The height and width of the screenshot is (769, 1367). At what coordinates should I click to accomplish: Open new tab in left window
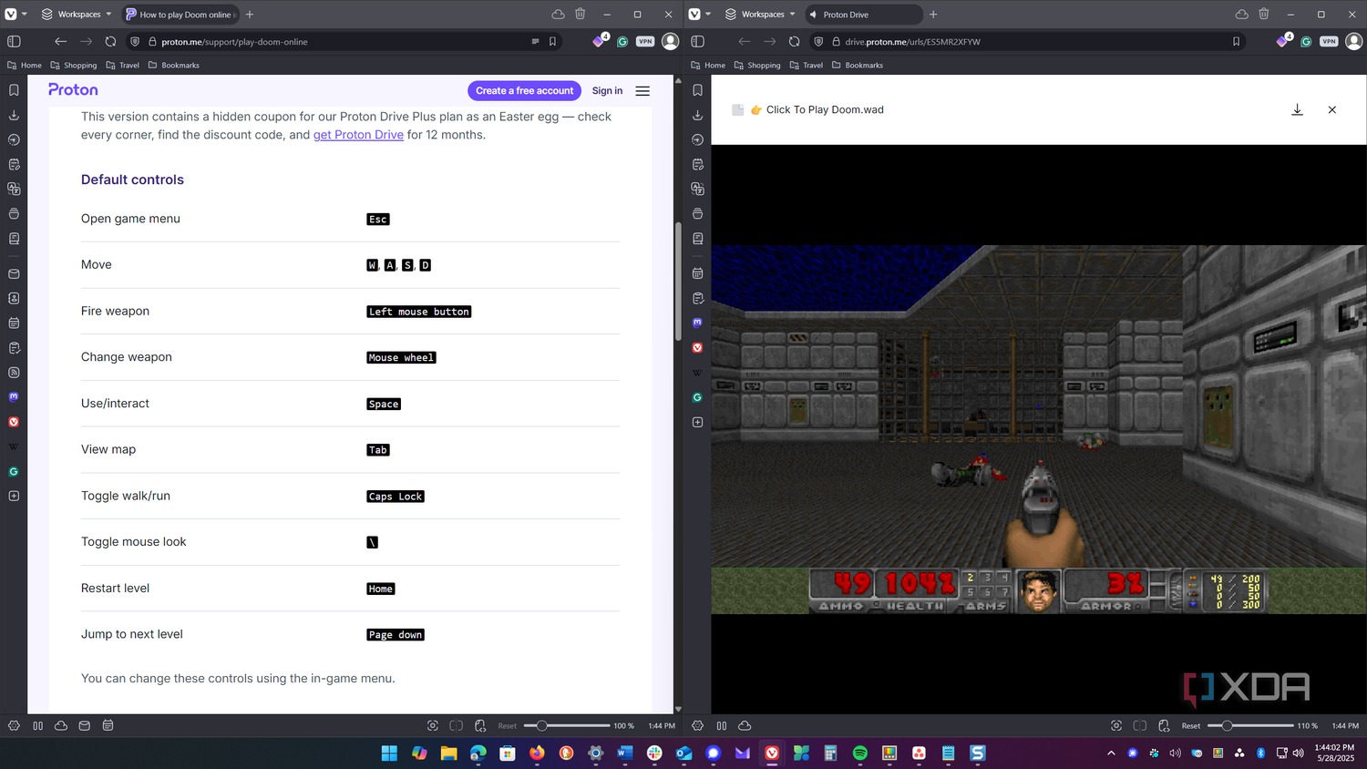[249, 14]
